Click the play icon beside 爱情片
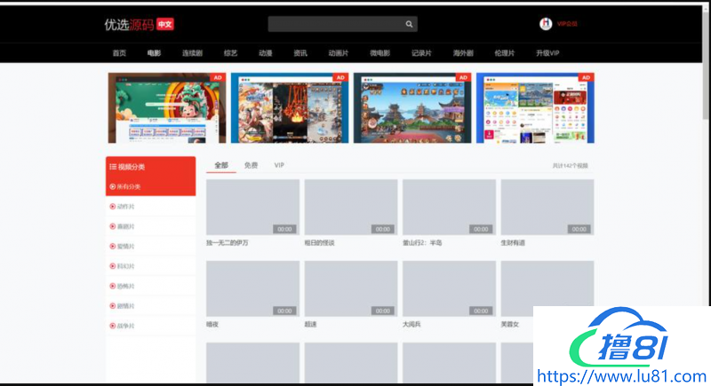Viewport: 711px width, 386px height. [113, 247]
